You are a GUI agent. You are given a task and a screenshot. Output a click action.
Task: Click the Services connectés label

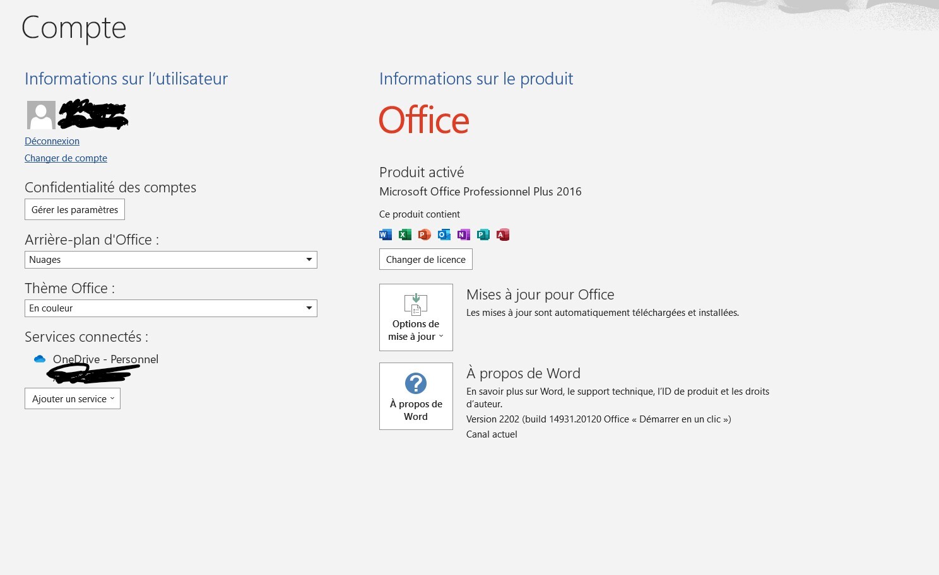(x=86, y=337)
